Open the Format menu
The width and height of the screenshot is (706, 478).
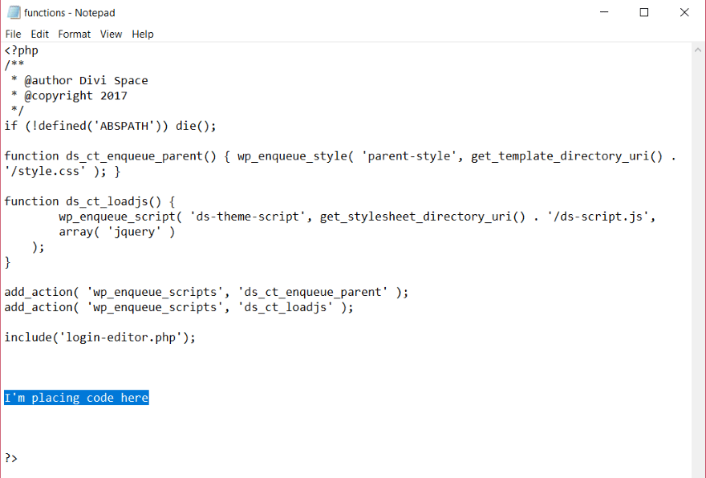tap(75, 34)
